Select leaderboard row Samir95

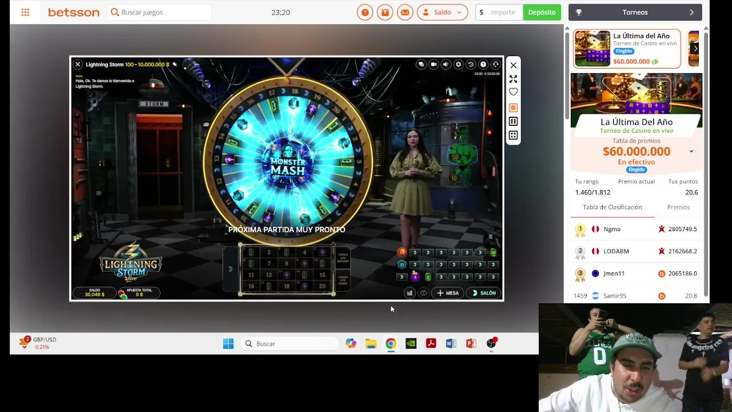(x=636, y=296)
